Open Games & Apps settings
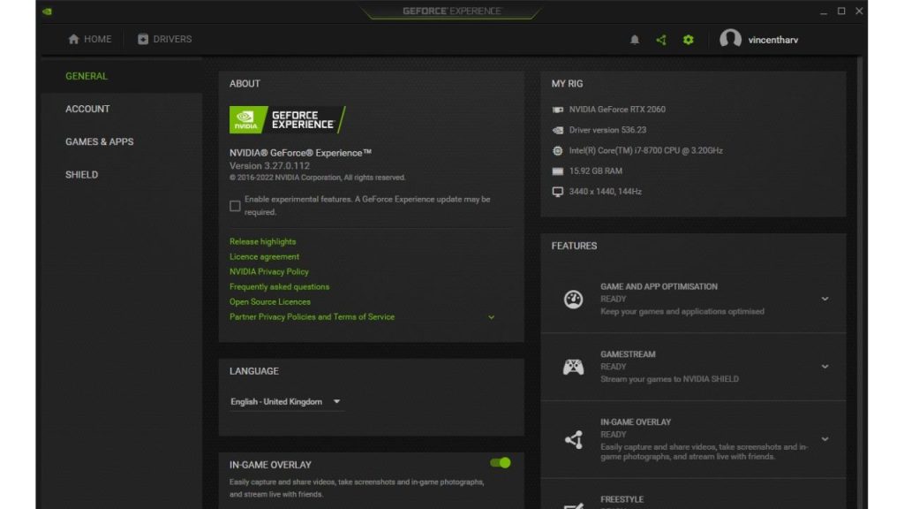This screenshot has width=904, height=509. (99, 142)
